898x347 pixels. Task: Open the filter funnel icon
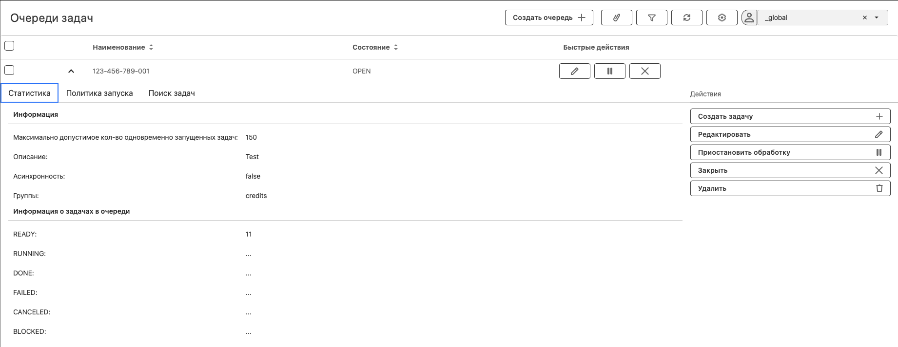point(651,18)
